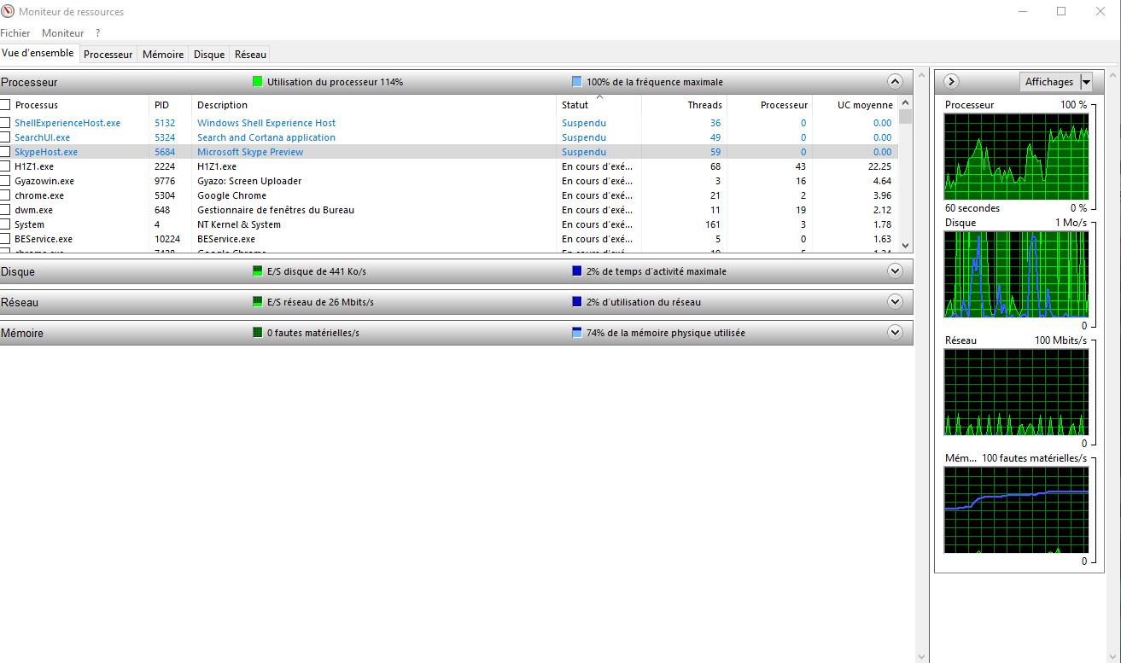The image size is (1121, 663).
Task: Check the ShellExperienceHost.exe process checkbox
Action: tap(6, 123)
